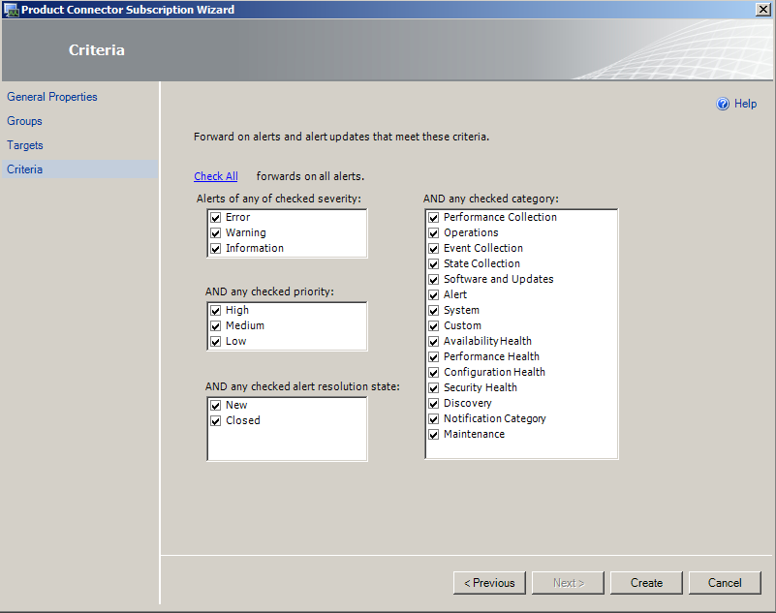This screenshot has height=613, width=776.
Task: Open the General Properties wizard page
Action: pyautogui.click(x=52, y=97)
